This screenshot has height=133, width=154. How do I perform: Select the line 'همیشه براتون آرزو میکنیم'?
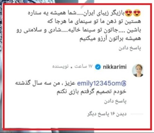110,38
